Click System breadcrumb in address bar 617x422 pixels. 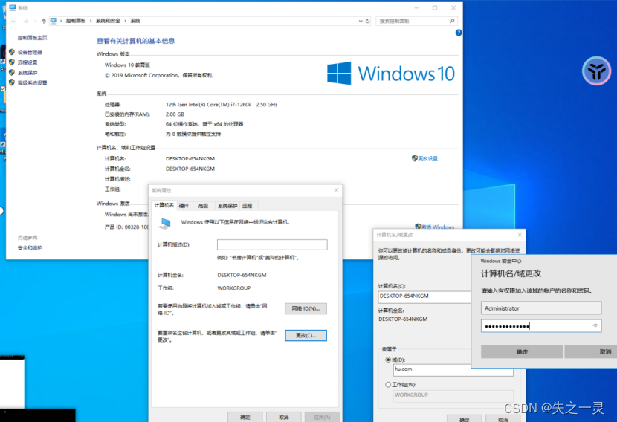[x=135, y=21]
